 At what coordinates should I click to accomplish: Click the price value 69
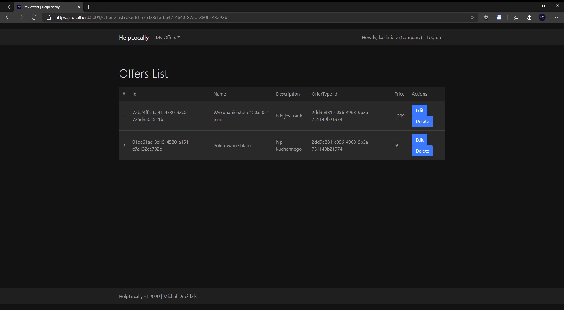(397, 145)
